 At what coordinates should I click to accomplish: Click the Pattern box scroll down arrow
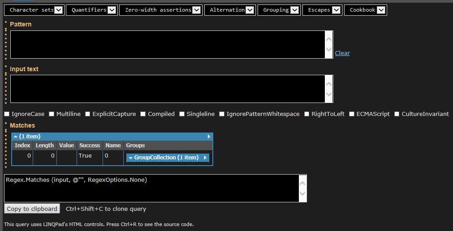click(329, 50)
